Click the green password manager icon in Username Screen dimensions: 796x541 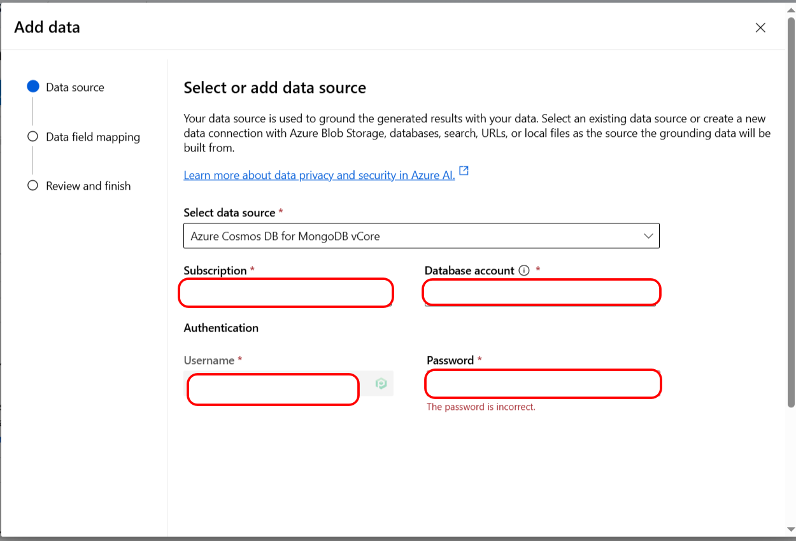pos(381,384)
